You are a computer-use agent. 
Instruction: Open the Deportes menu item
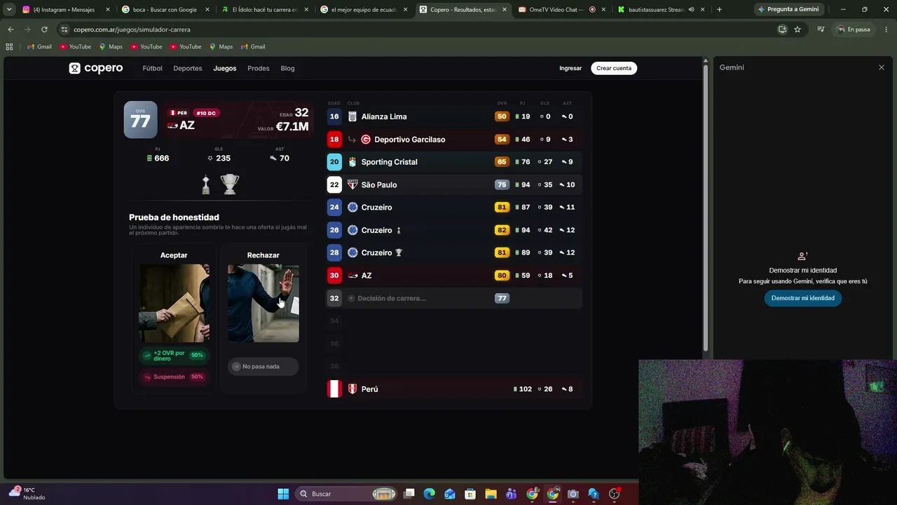(x=188, y=68)
